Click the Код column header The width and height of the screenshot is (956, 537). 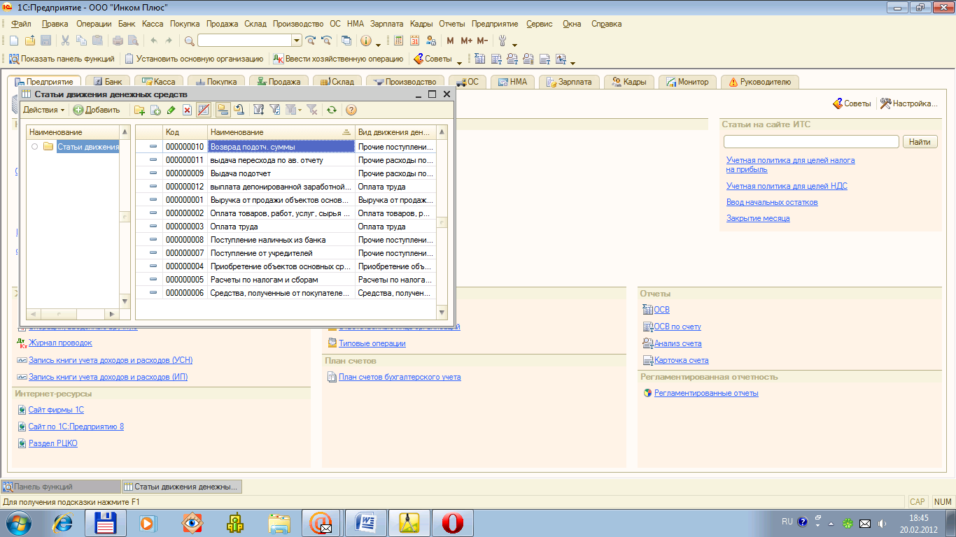185,132
